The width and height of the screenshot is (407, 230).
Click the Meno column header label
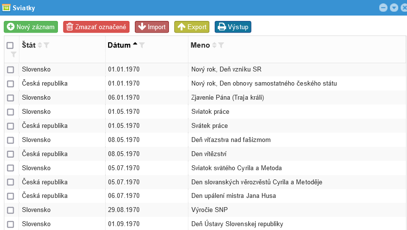tap(200, 45)
